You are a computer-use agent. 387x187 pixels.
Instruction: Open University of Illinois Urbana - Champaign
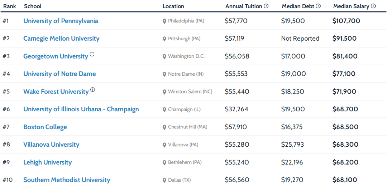click(x=81, y=109)
